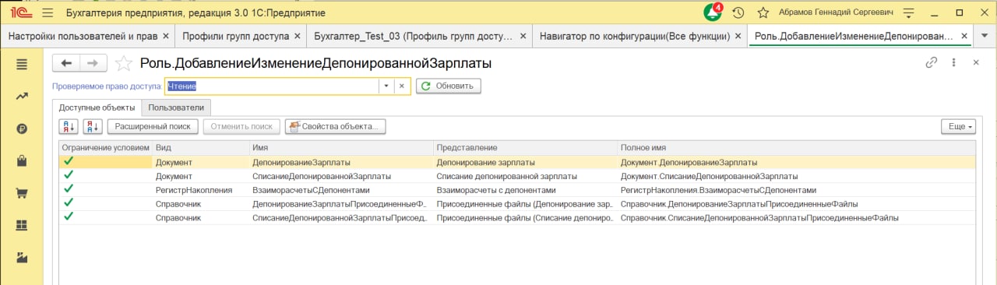Open sidebar ruble coin section

(x=22, y=128)
